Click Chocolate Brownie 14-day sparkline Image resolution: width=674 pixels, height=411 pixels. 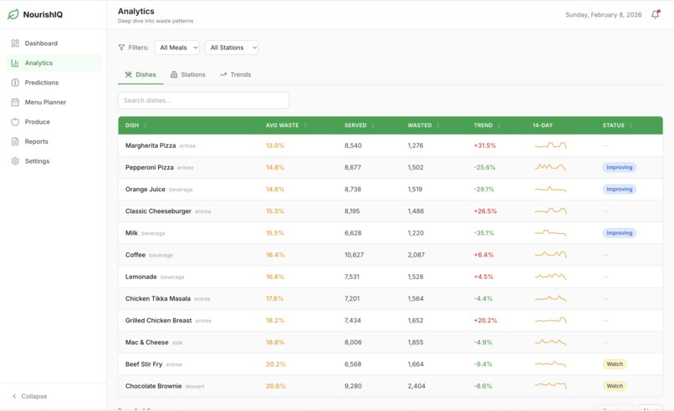pyautogui.click(x=550, y=386)
